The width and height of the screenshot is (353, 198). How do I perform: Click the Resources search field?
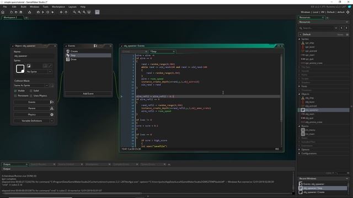(318, 28)
